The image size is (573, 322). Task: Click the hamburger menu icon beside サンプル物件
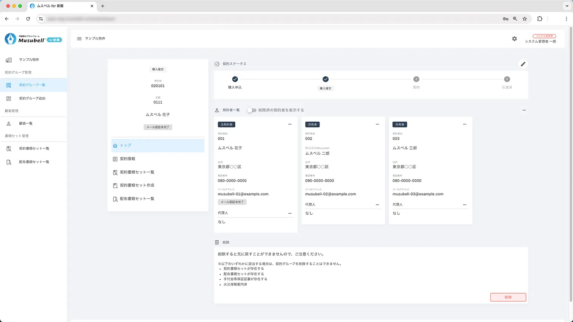(x=79, y=39)
